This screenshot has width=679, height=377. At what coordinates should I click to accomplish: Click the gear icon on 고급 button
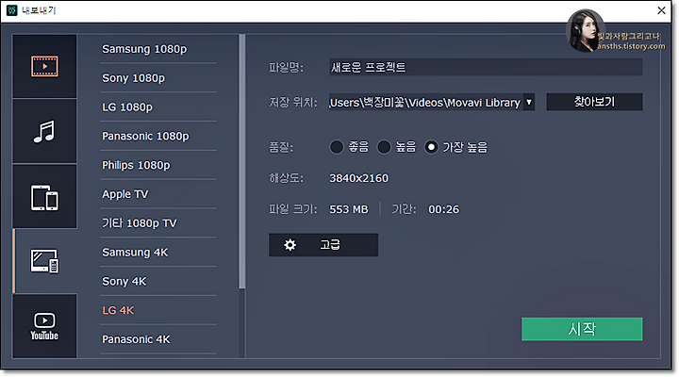(290, 245)
